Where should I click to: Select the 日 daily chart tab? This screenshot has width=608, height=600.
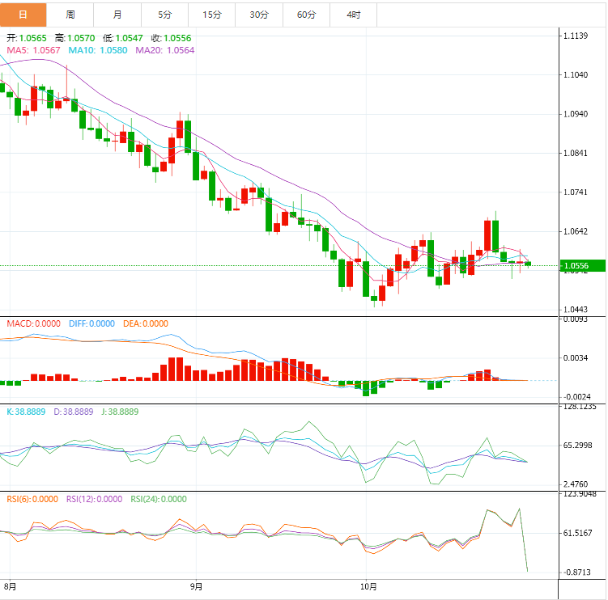click(x=23, y=15)
